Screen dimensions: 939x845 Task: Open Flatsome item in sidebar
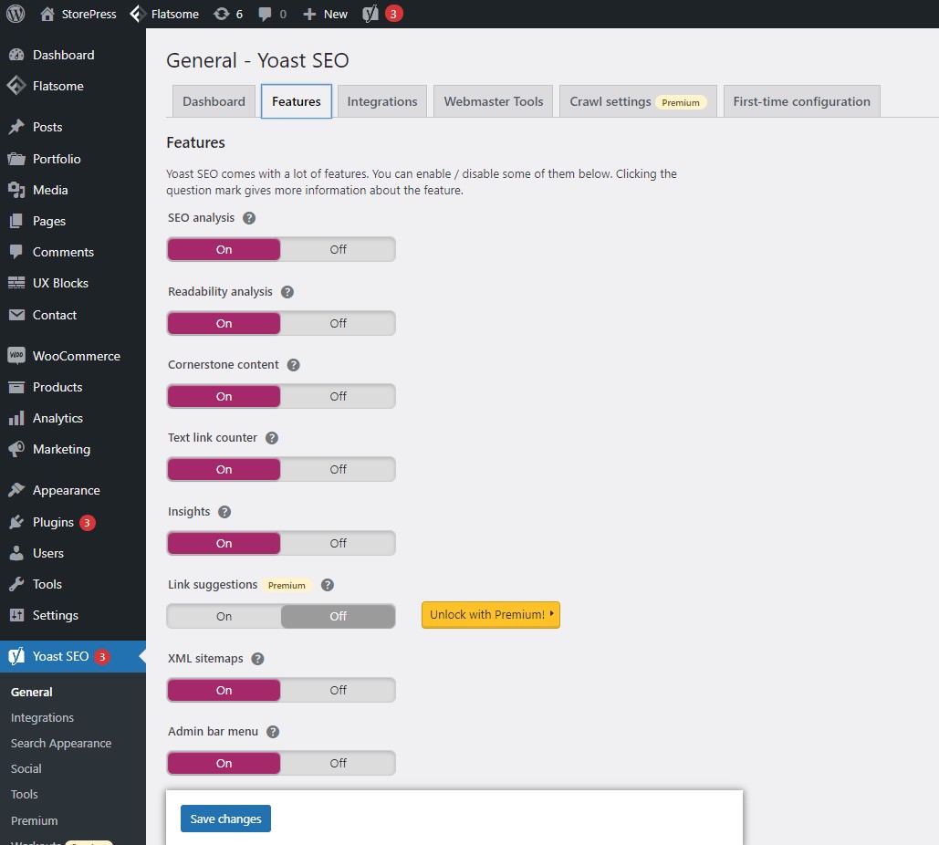(73, 87)
